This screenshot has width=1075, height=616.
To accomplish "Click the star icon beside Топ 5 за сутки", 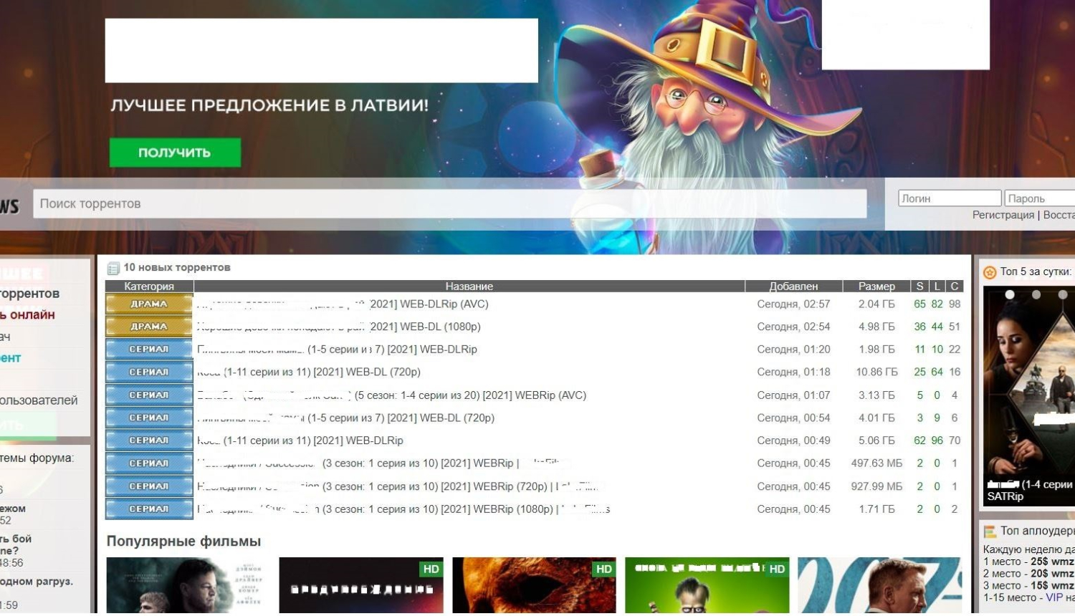I will 990,272.
